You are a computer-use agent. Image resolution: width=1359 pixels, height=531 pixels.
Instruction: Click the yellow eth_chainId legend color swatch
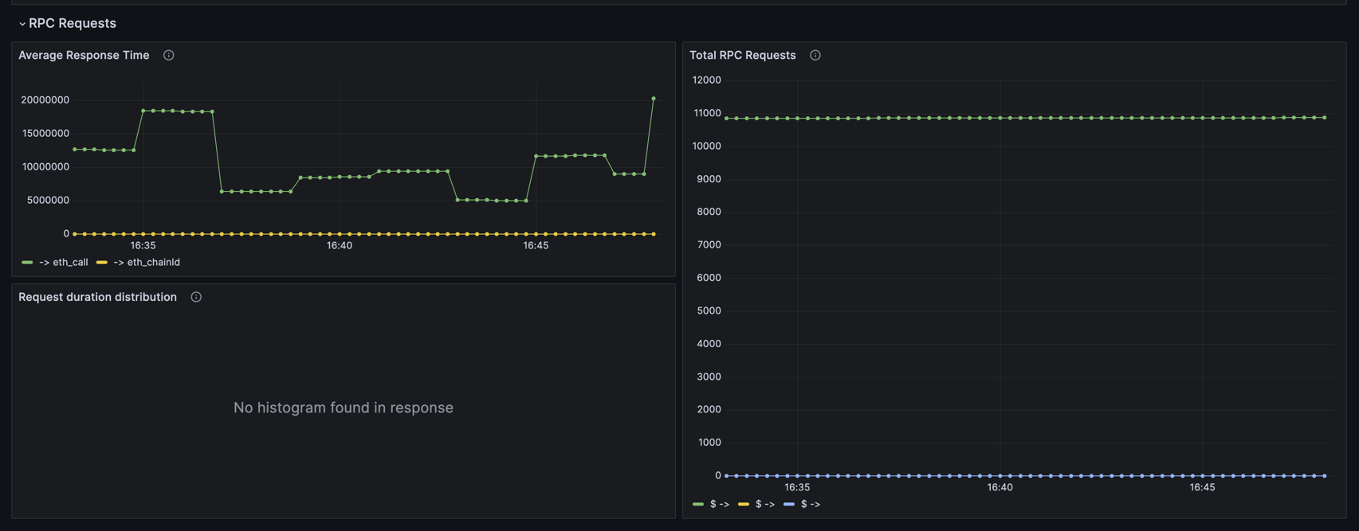click(101, 262)
